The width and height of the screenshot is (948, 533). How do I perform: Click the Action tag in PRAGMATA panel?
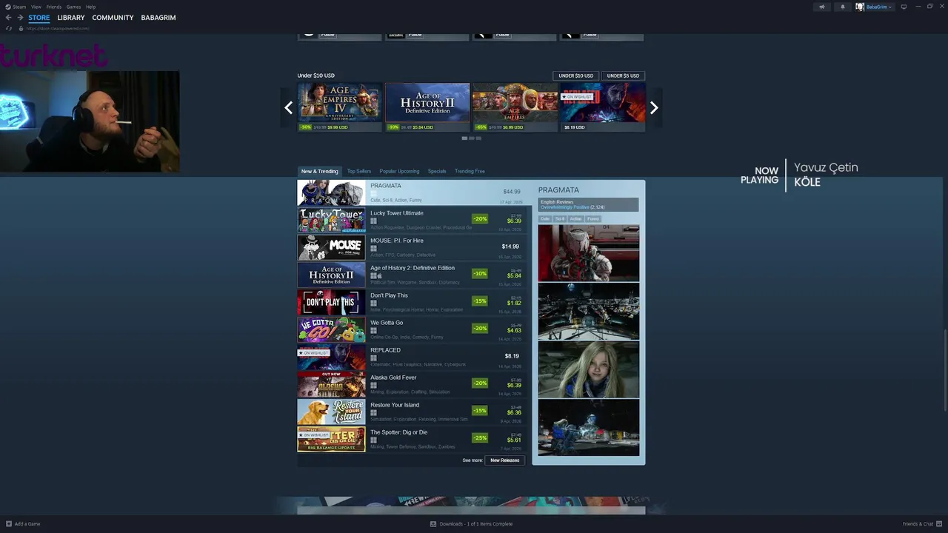[576, 219]
